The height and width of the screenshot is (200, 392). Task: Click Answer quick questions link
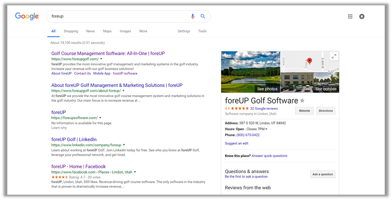pyautogui.click(x=269, y=156)
